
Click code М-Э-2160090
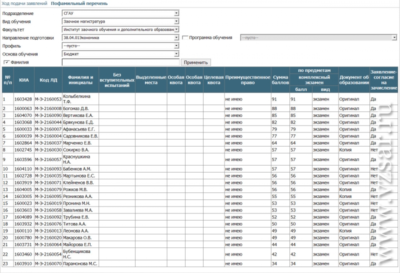(48, 115)
